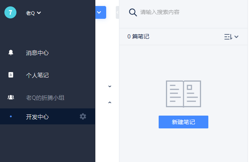This screenshot has height=162, width=250.
Task: Go to 个人笔记
Action: coord(37,75)
